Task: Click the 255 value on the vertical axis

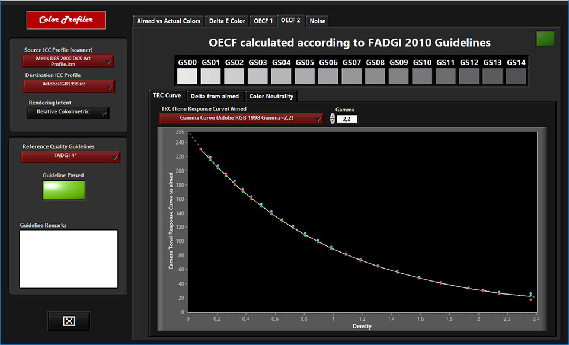Action: 180,132
